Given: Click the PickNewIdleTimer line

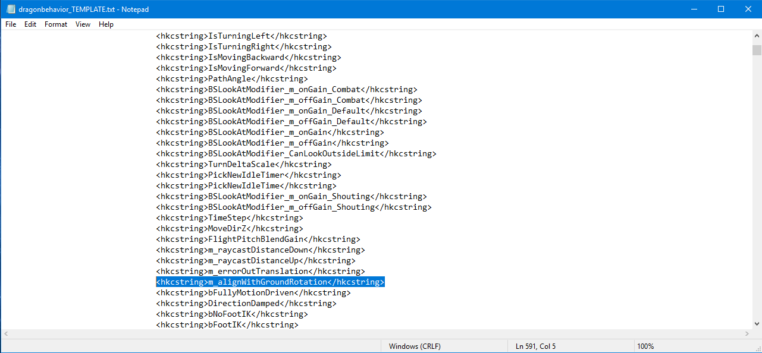Looking at the screenshot, I should 249,175.
